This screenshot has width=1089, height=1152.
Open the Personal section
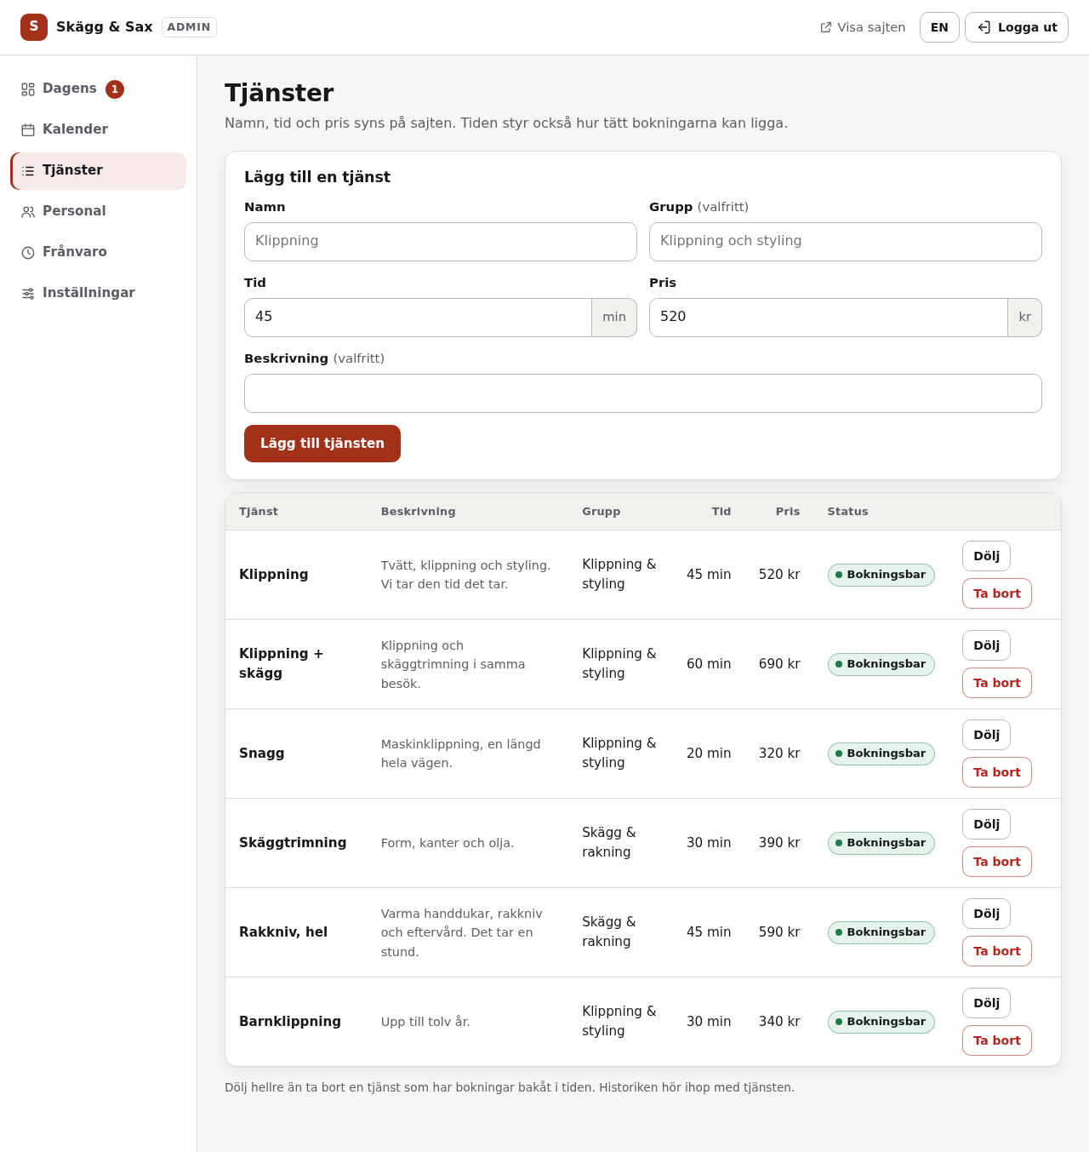coord(99,211)
